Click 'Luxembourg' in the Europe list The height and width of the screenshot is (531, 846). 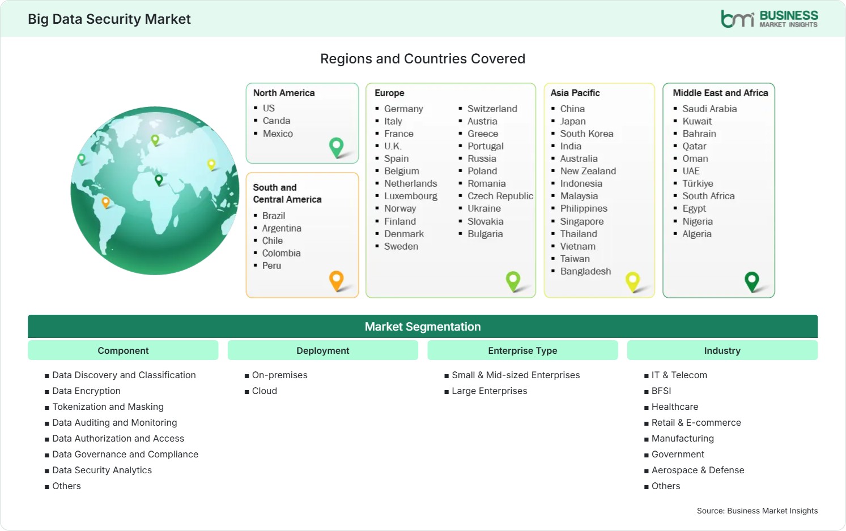point(411,196)
